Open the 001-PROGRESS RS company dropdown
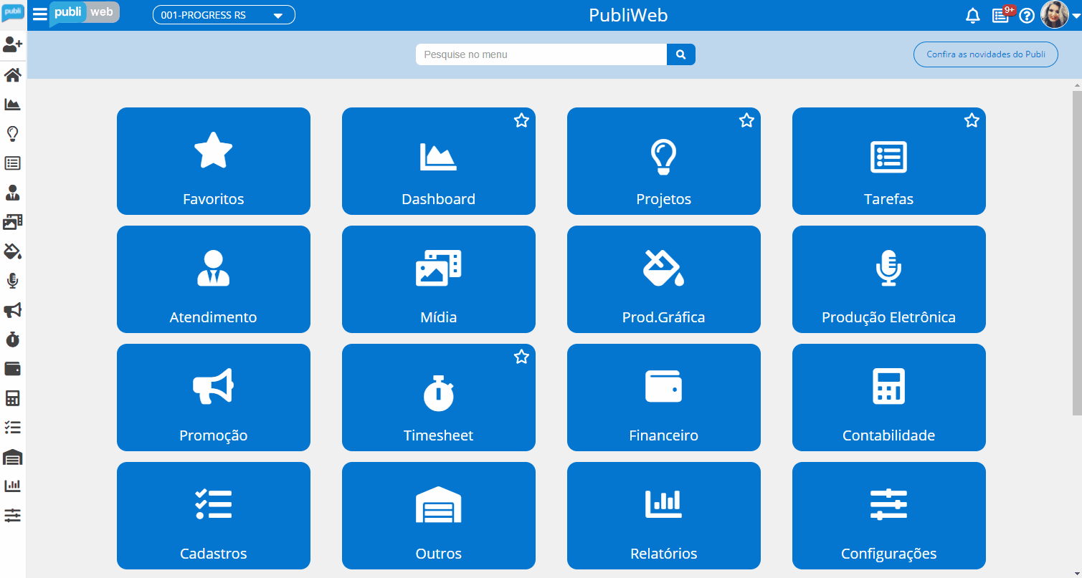Screen dimensions: 1082x578 point(224,15)
